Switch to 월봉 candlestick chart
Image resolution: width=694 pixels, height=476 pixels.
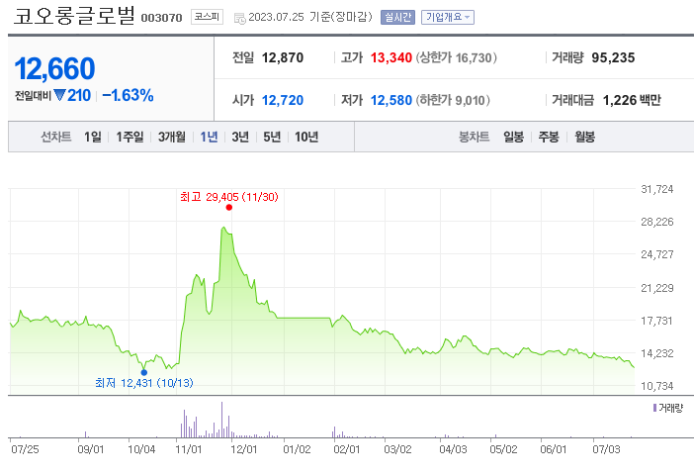584,137
